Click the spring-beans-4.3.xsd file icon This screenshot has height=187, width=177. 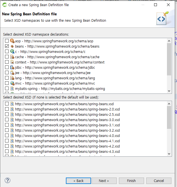point(12,151)
